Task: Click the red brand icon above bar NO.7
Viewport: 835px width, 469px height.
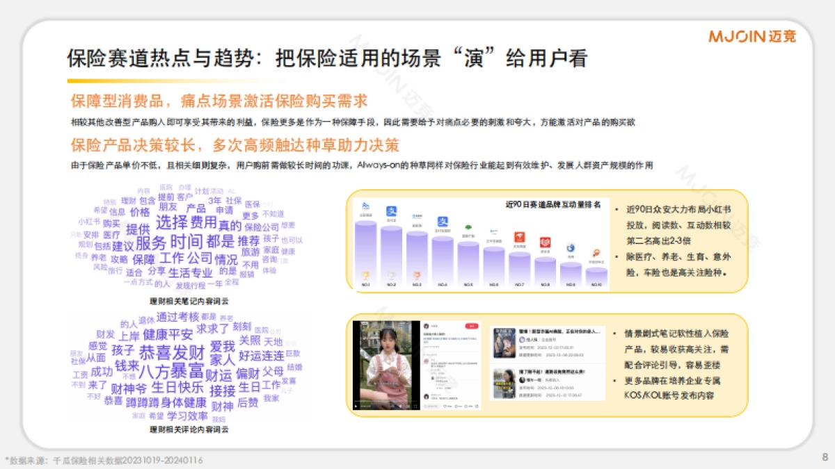Action: [519, 238]
